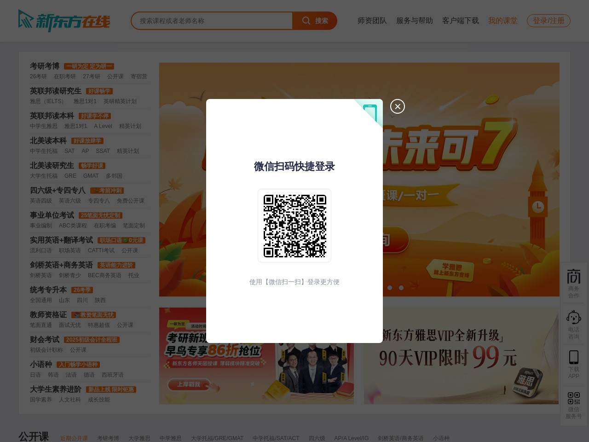This screenshot has width=589, height=442.
Task: Select 大学托福/GRE/GMAT tab
Action: (217, 438)
